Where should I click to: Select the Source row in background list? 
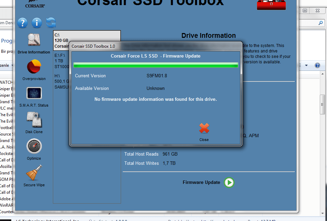tap(6, 134)
